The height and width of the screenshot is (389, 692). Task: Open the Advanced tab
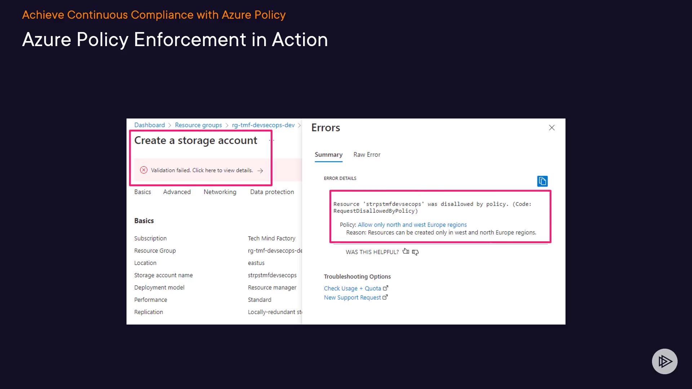pyautogui.click(x=177, y=192)
